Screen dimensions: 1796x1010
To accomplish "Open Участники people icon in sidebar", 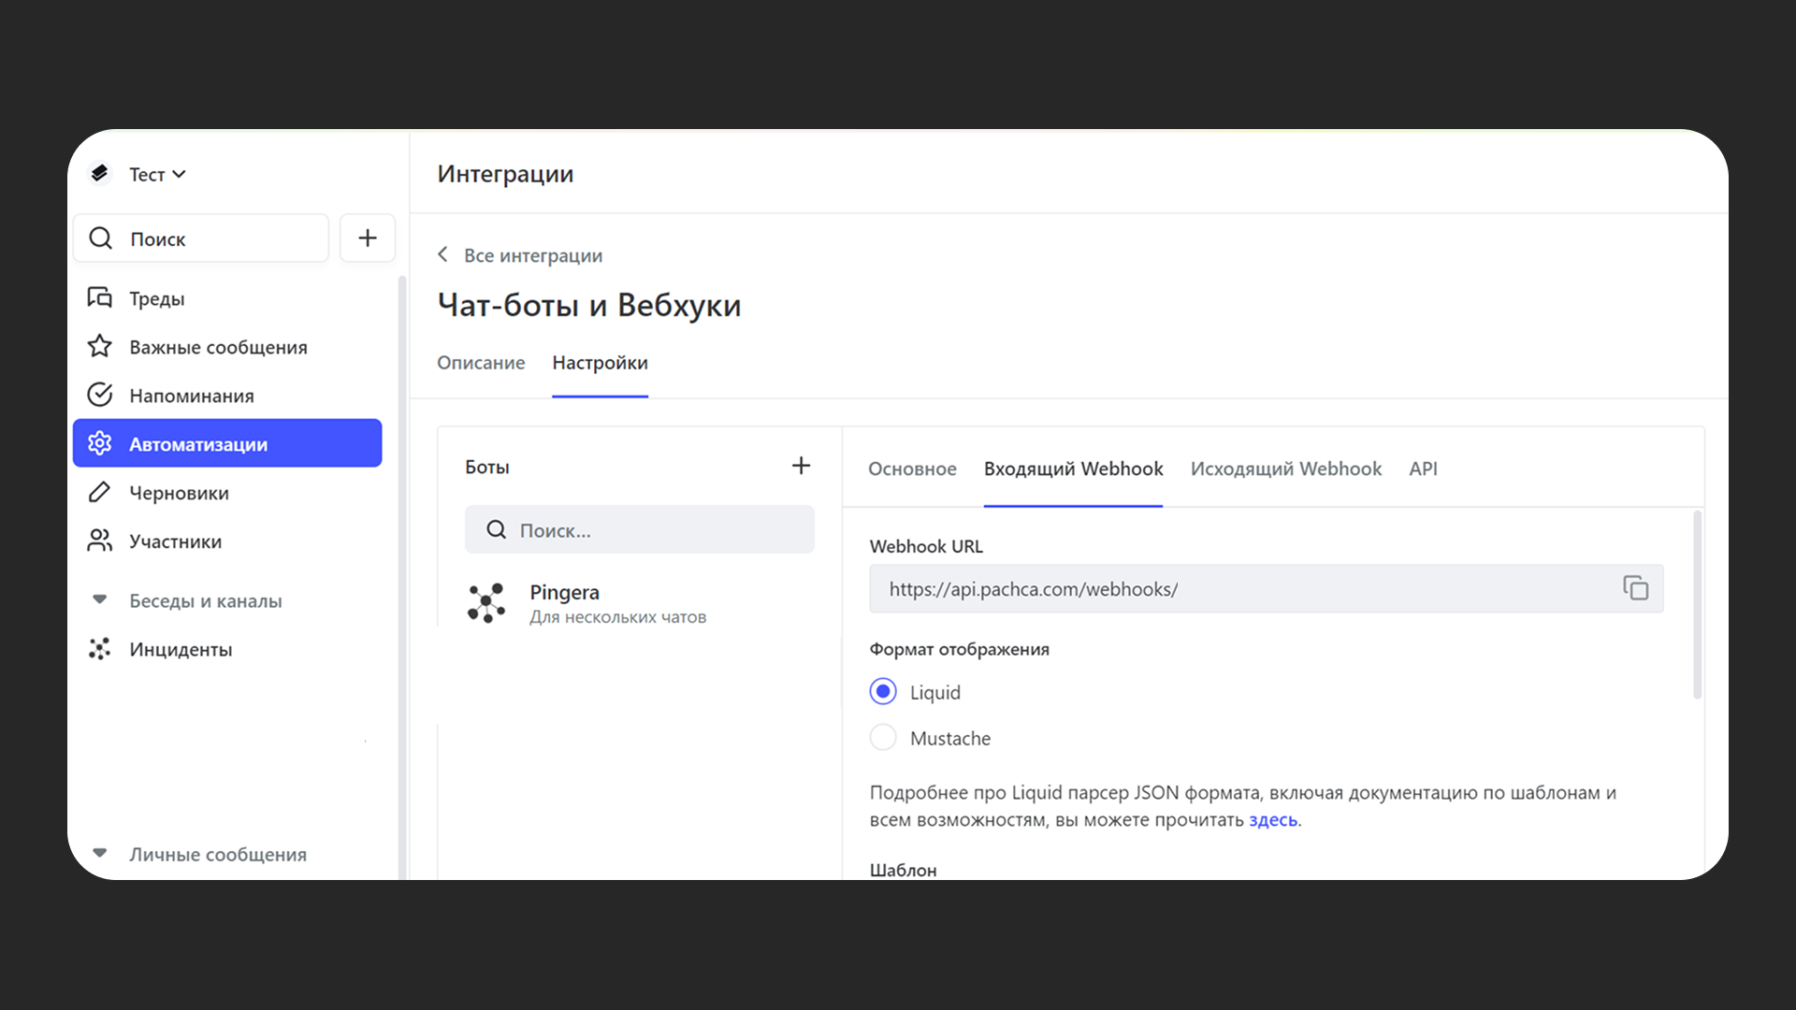I will click(x=100, y=541).
